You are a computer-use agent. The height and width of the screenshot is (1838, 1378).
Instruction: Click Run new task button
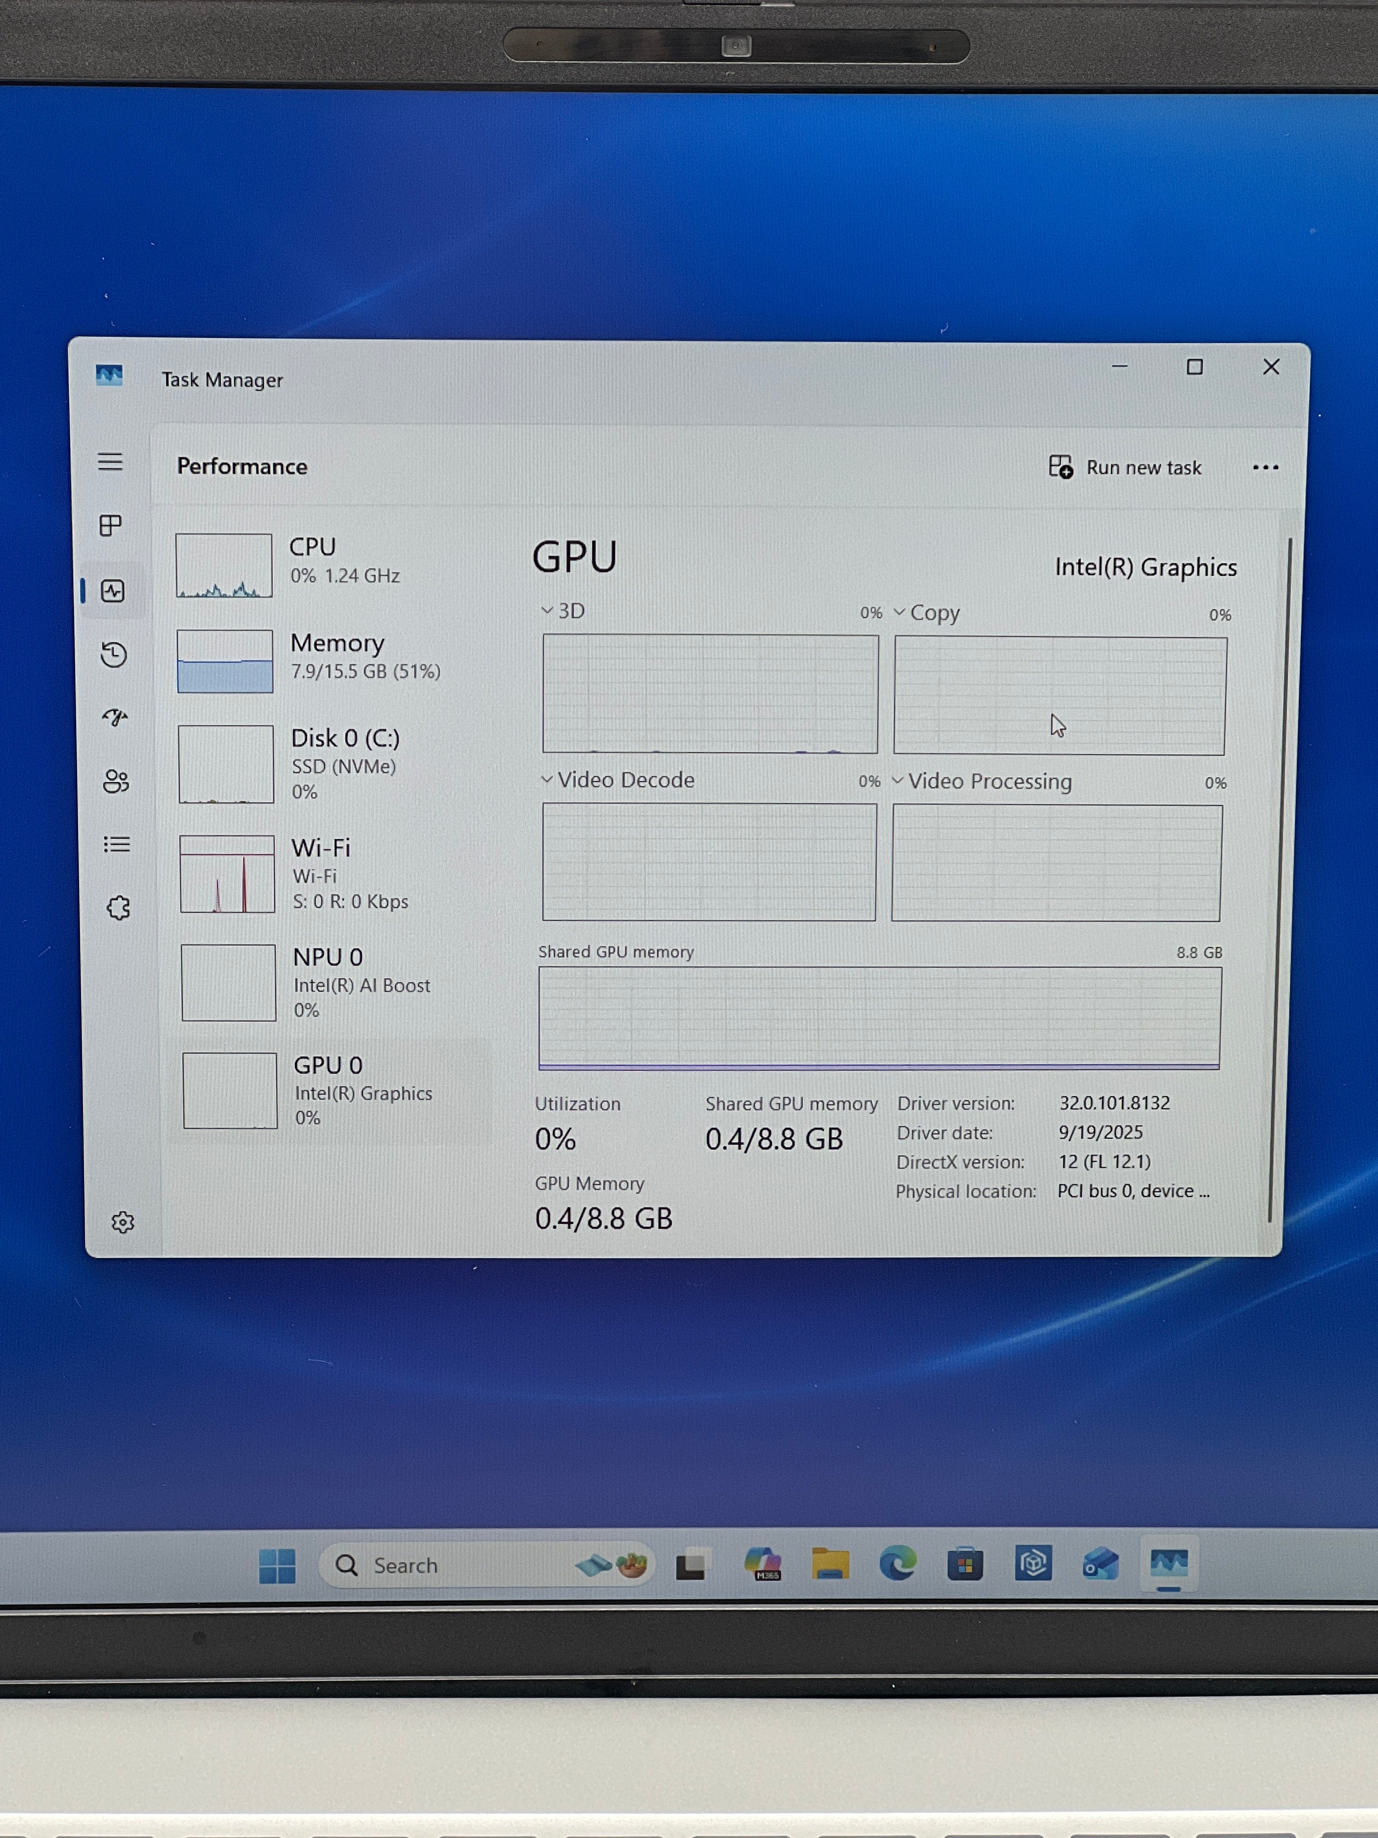coord(1125,467)
